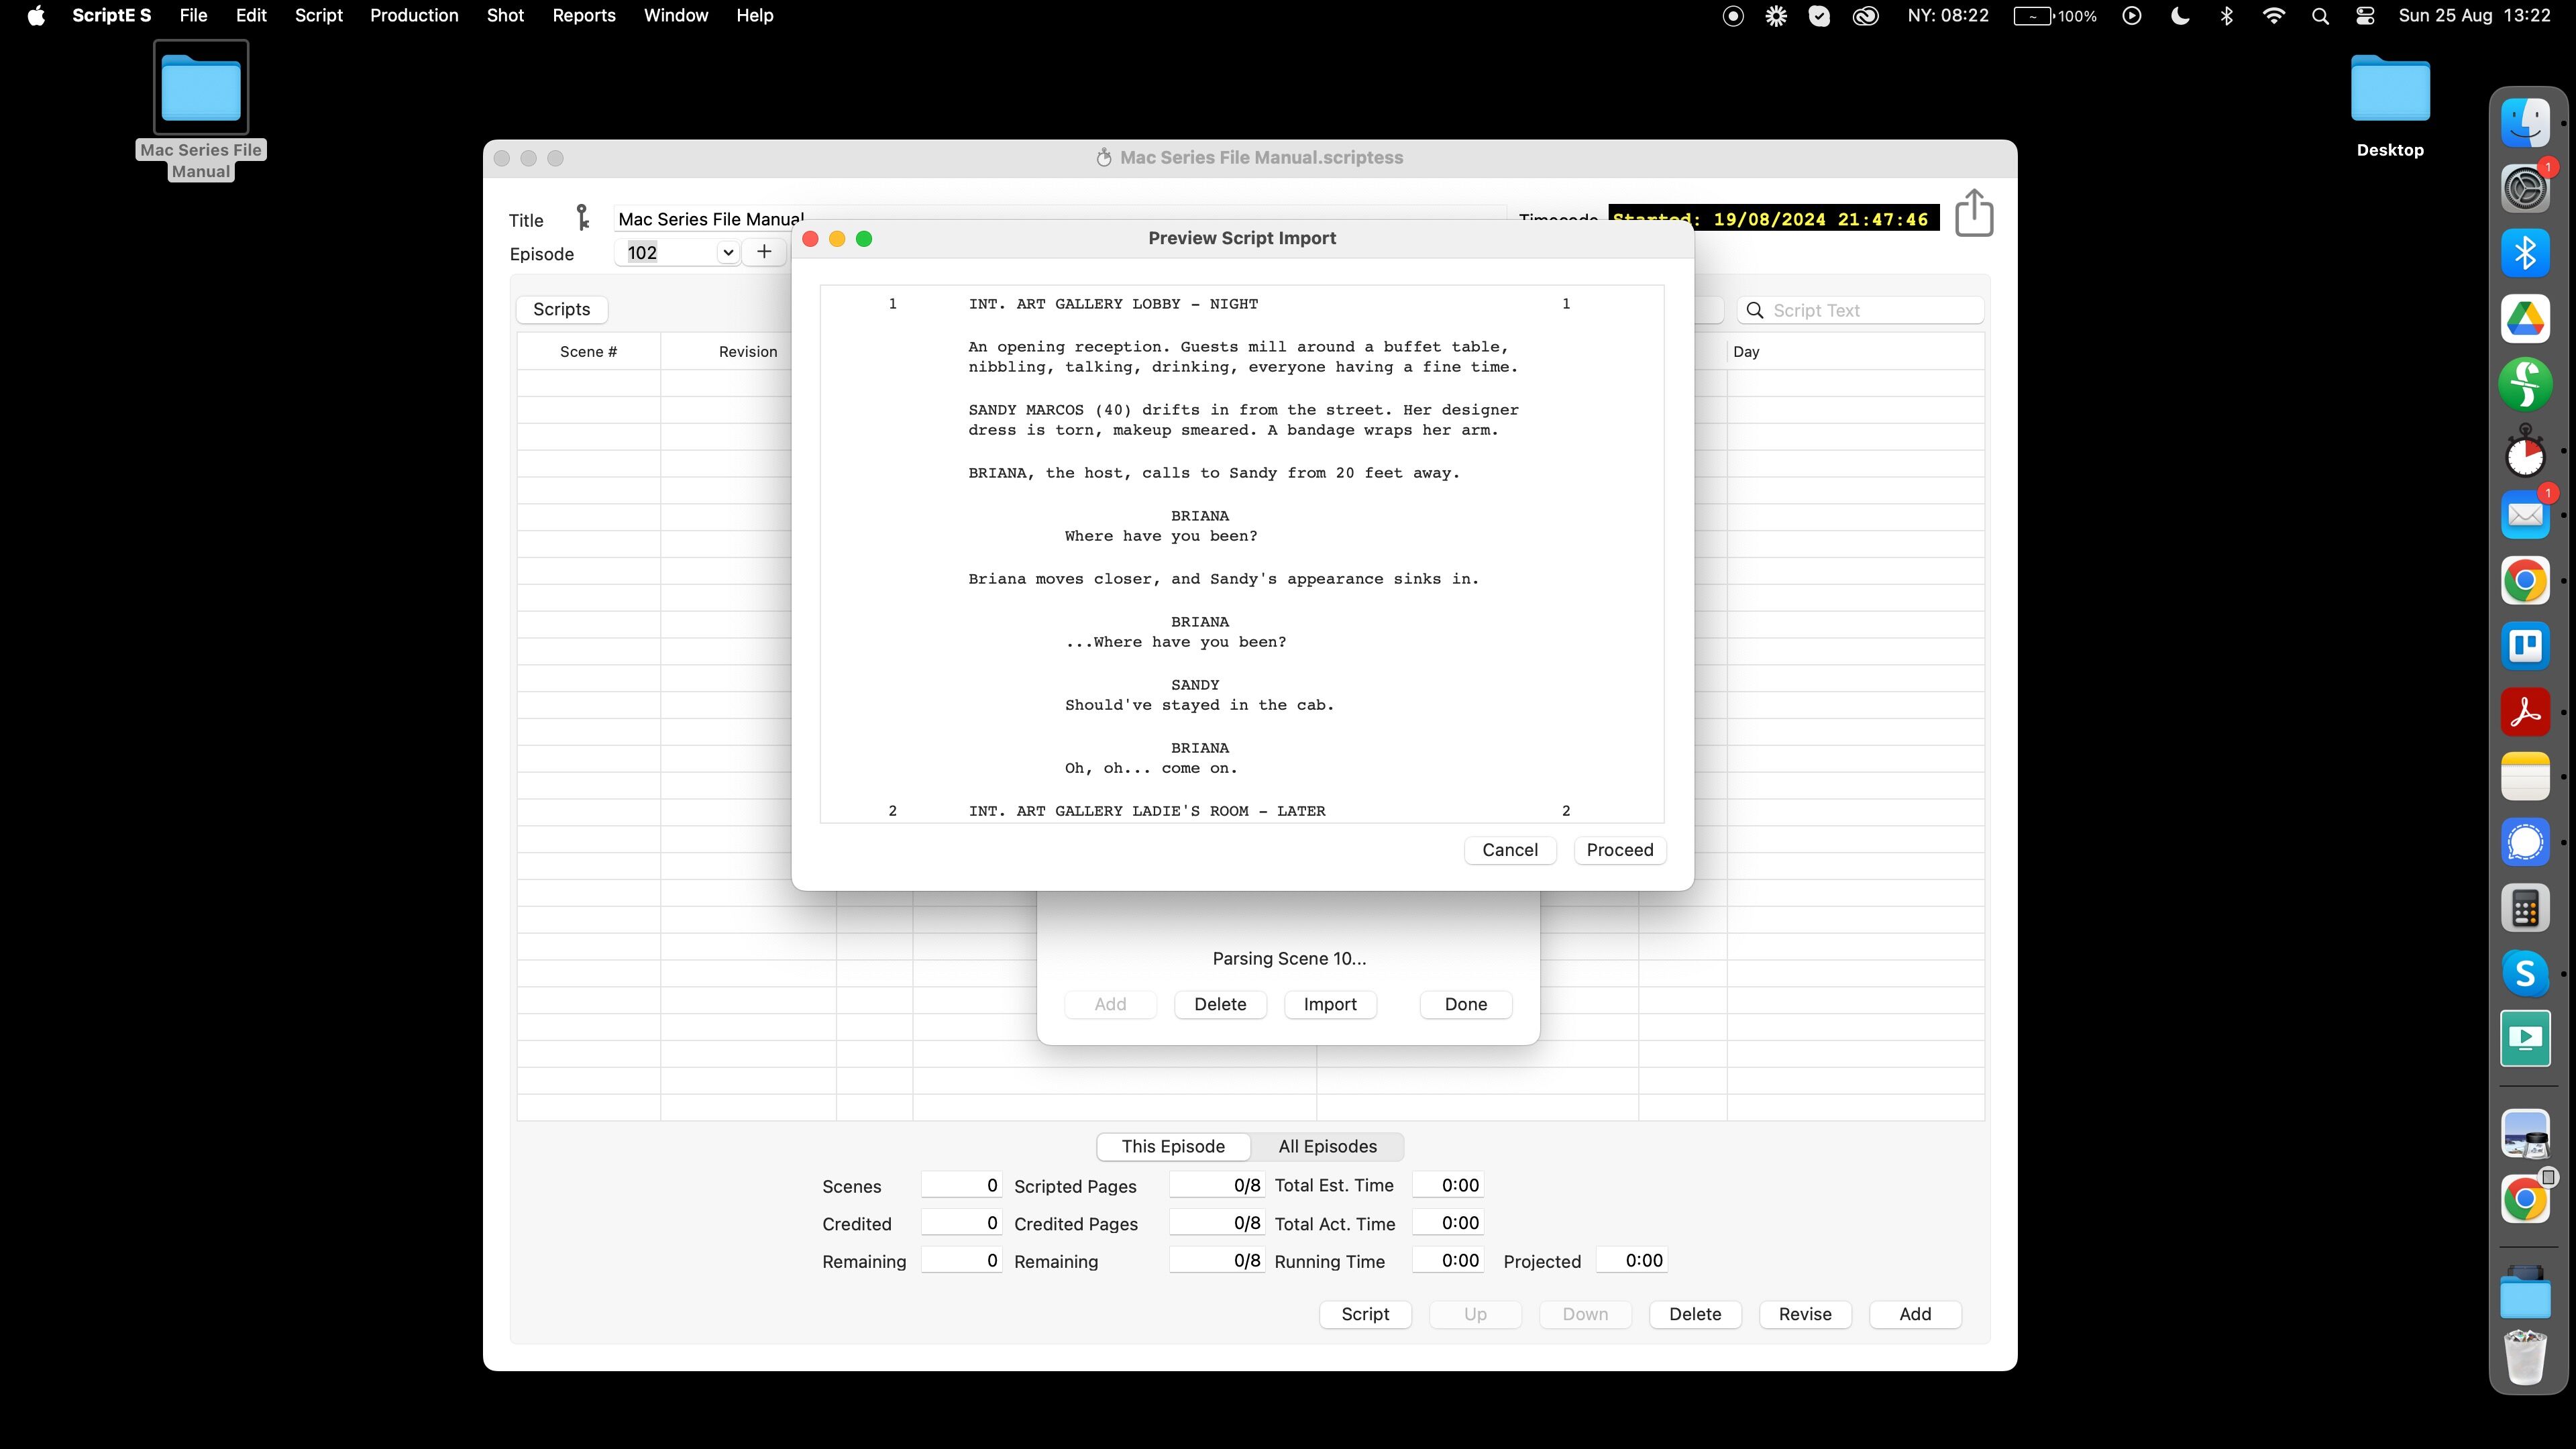This screenshot has width=2576, height=1449.
Task: Toggle Do Not Disturb moon in menu bar
Action: click(x=2179, y=16)
